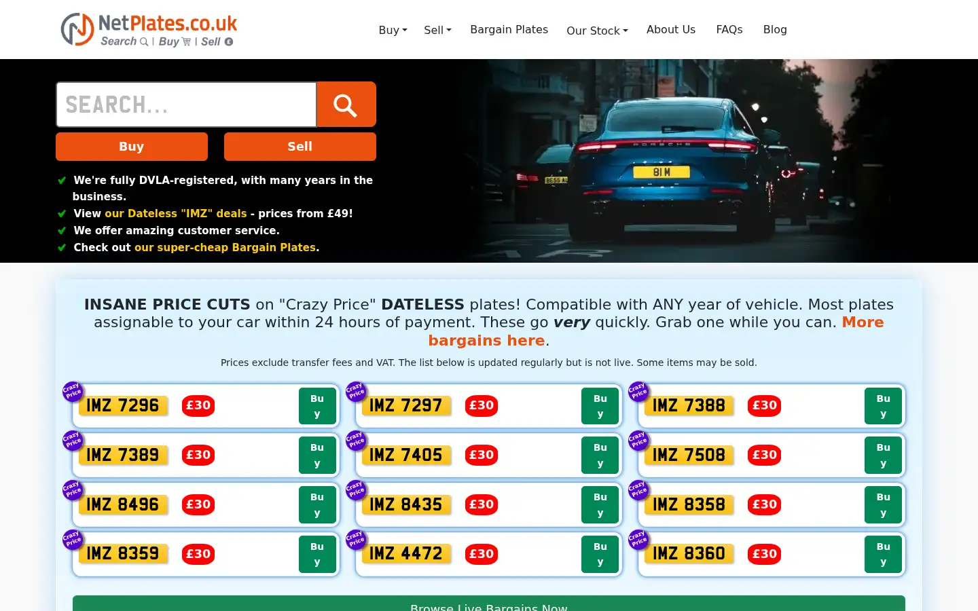Go to Bargain Plates page
The width and height of the screenshot is (978, 611).
pos(509,29)
